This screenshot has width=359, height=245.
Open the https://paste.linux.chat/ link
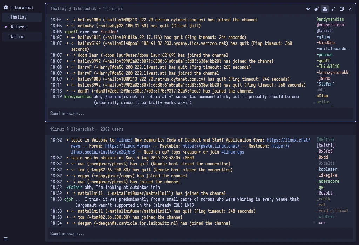click(211, 146)
